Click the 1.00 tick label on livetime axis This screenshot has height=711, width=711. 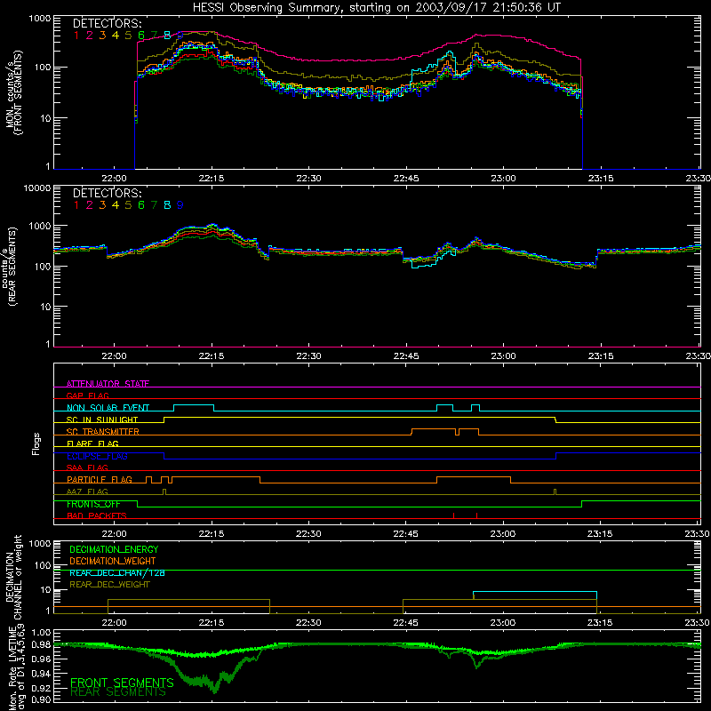pos(41,632)
